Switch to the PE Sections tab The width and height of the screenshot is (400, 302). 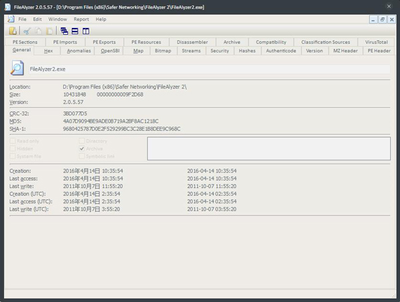click(25, 42)
